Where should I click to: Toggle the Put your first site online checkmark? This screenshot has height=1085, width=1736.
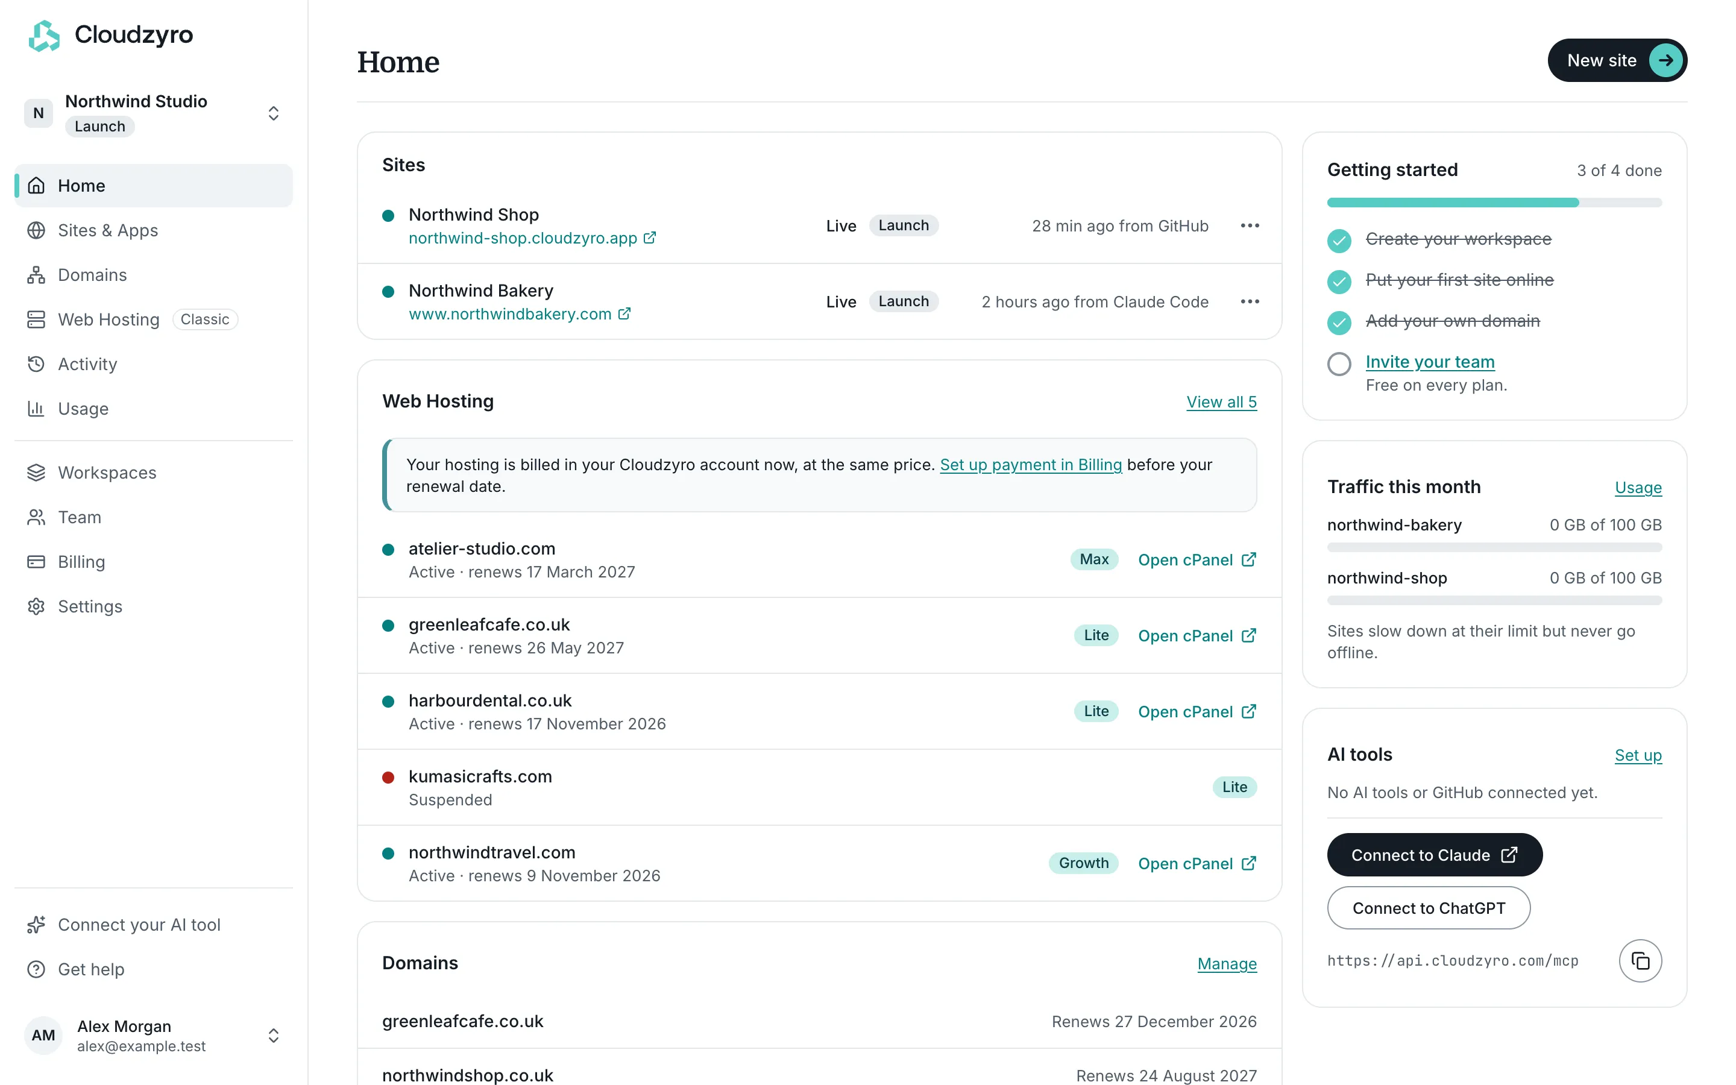[1339, 281]
